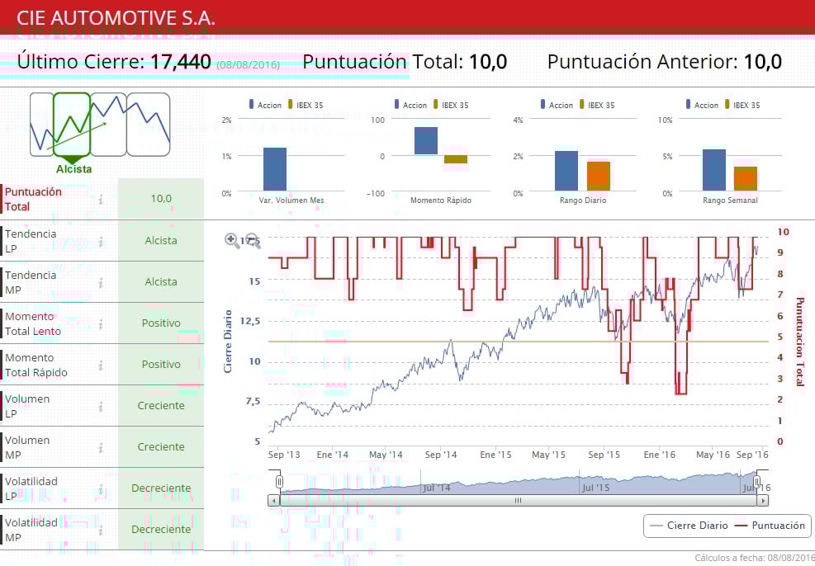Click the Puntuación Total label in the table

click(x=33, y=199)
